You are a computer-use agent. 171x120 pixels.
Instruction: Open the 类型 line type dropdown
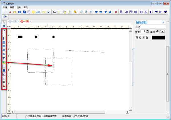pos(160,31)
